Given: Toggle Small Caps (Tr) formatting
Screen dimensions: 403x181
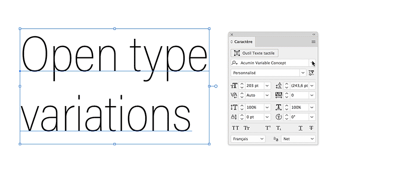Looking at the screenshot, I should [246, 128].
